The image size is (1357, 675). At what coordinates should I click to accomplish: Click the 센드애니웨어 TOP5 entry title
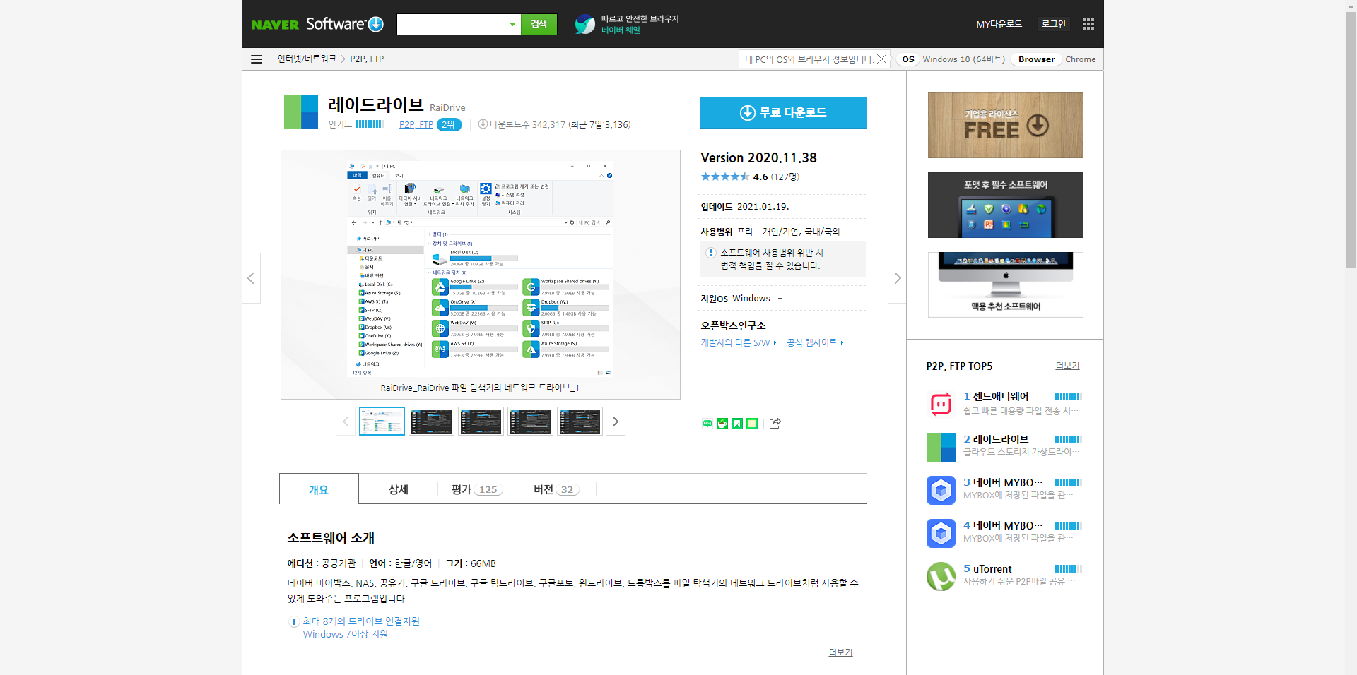tap(1001, 397)
